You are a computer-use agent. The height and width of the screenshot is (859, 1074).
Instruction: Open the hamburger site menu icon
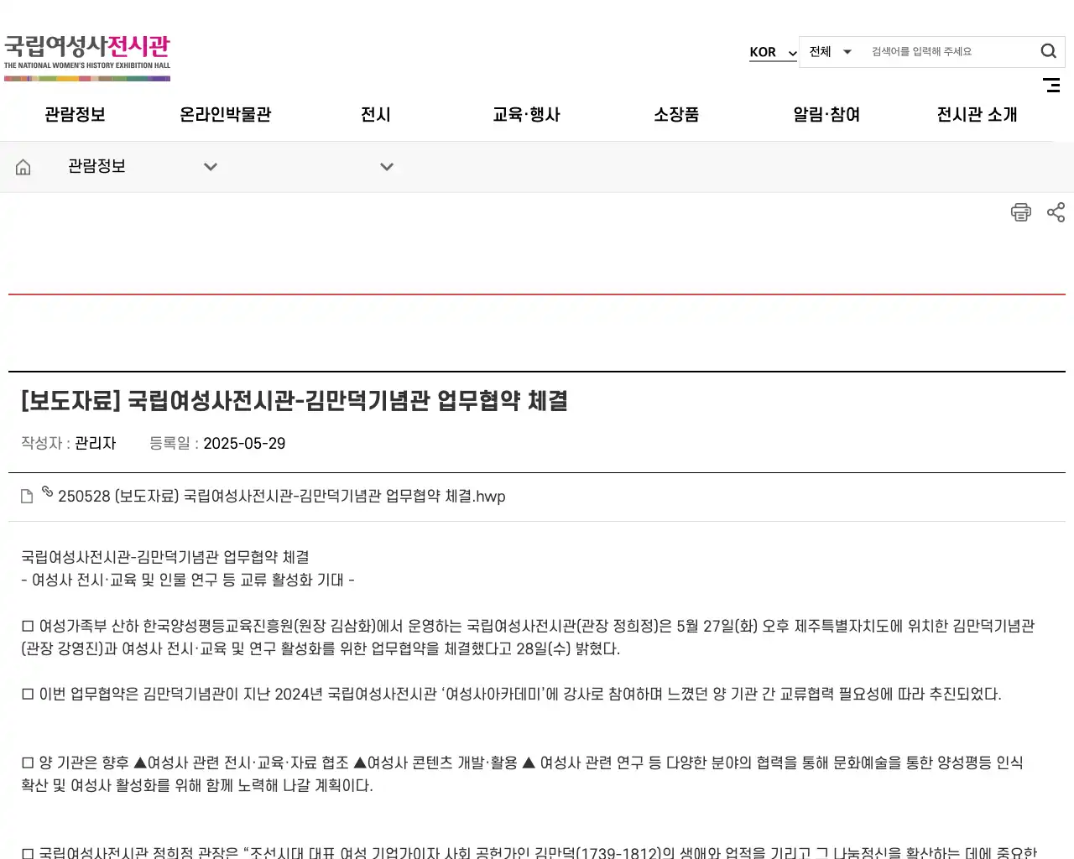(x=1051, y=85)
